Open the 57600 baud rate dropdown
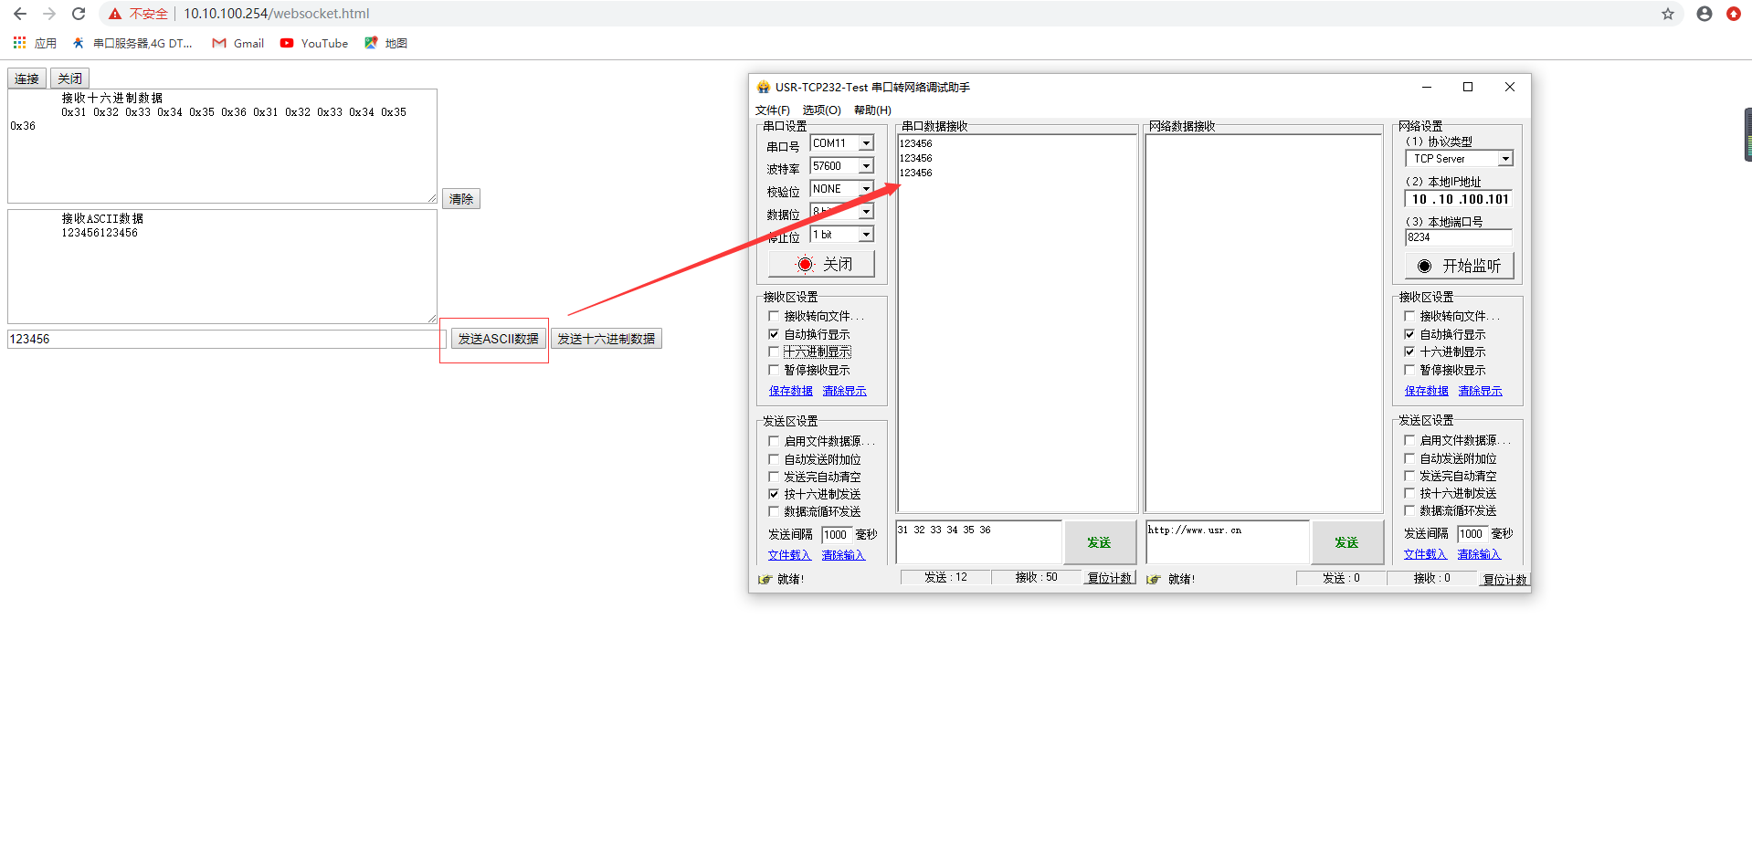Image resolution: width=1752 pixels, height=861 pixels. [866, 166]
